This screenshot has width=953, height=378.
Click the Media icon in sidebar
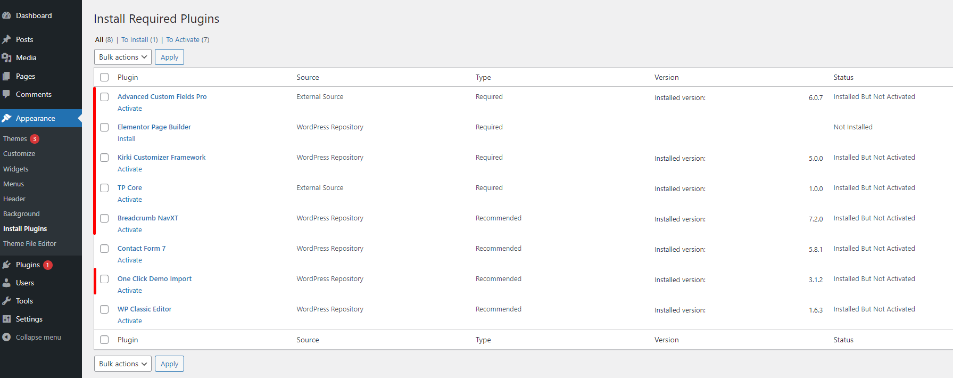(6, 57)
